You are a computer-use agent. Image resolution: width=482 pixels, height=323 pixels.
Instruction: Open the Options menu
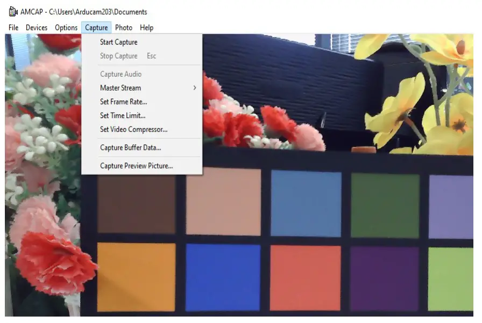pos(66,27)
